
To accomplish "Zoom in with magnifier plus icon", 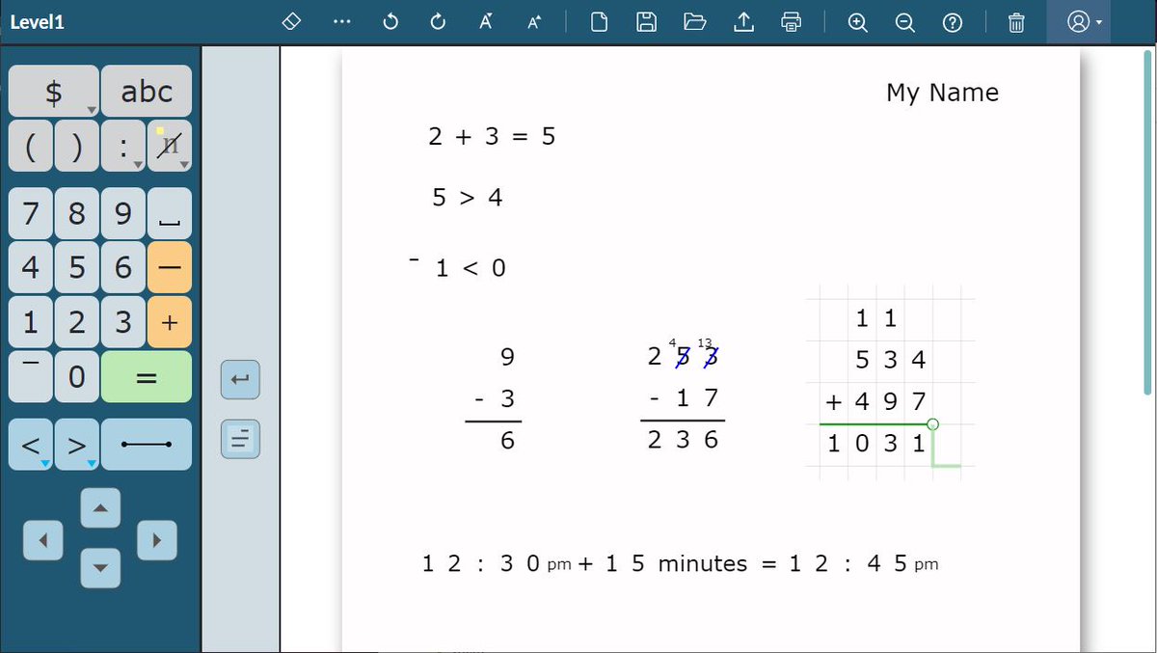I will (857, 21).
